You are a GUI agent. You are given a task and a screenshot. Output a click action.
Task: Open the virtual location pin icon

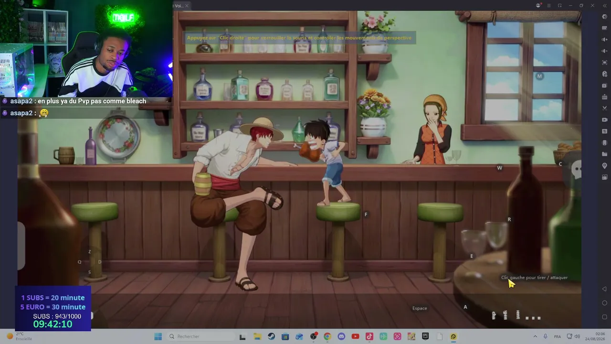click(x=604, y=166)
